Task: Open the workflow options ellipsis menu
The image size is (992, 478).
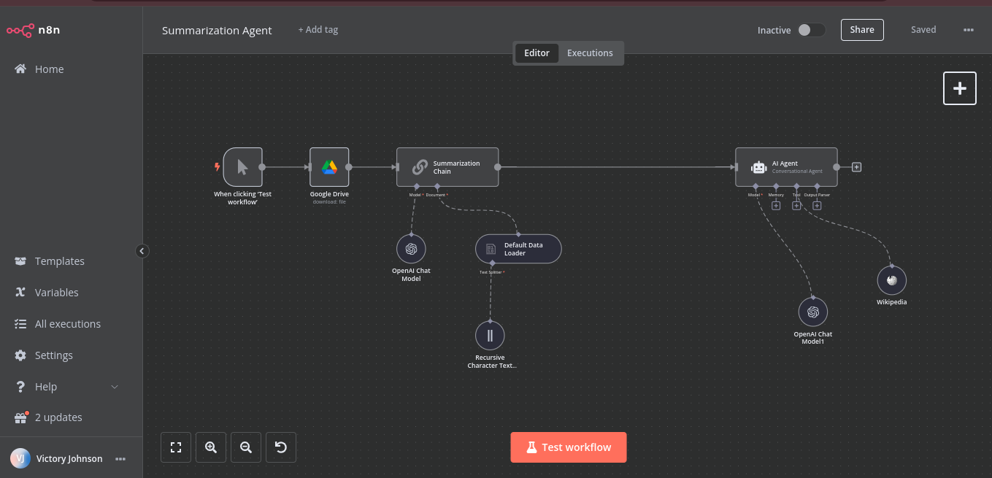Action: (x=969, y=30)
